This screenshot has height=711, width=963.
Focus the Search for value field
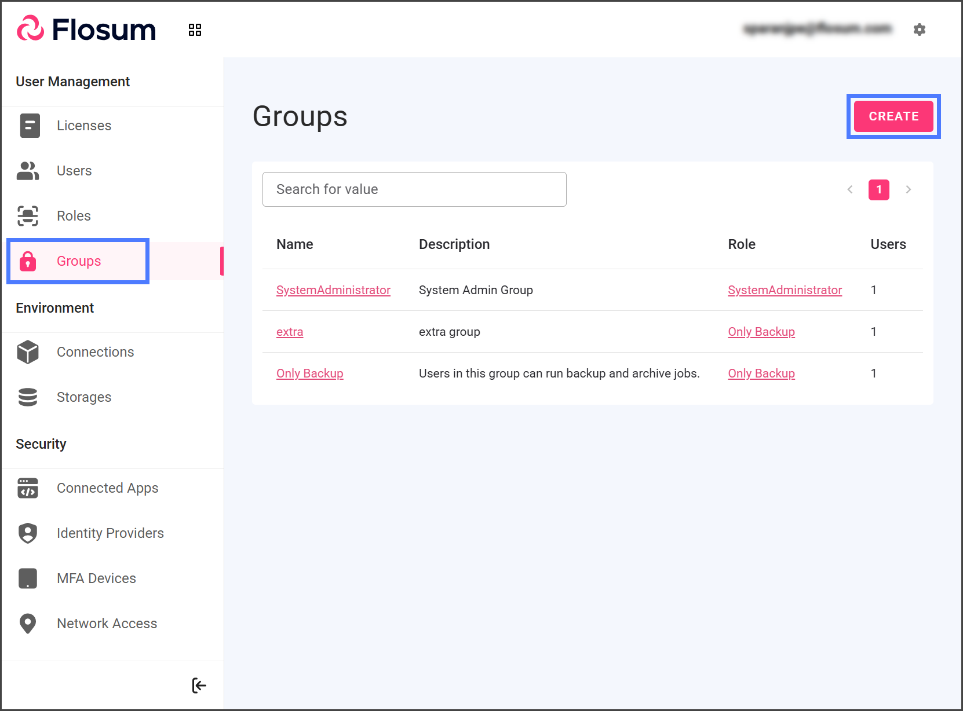tap(414, 189)
